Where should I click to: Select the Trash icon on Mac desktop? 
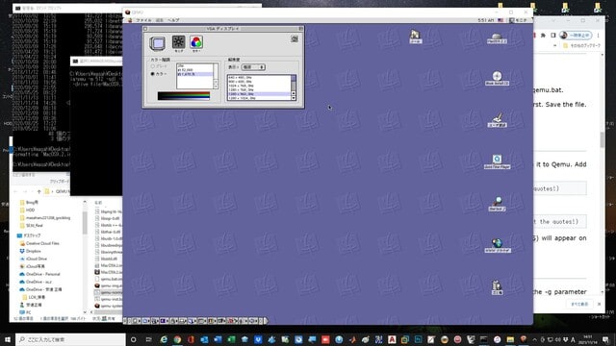tap(497, 287)
